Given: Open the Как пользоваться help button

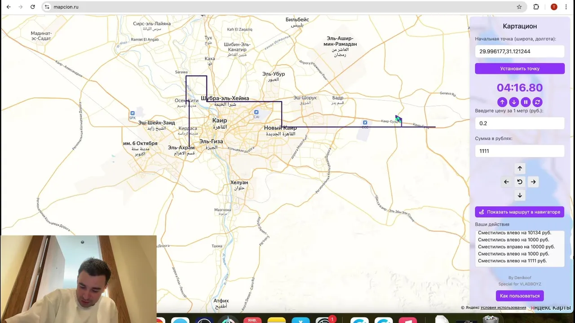Looking at the screenshot, I should pos(520,296).
